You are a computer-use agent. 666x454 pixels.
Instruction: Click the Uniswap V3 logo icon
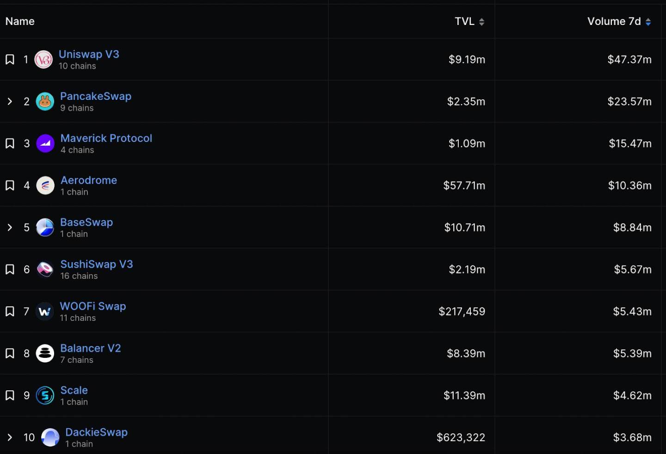point(44,60)
